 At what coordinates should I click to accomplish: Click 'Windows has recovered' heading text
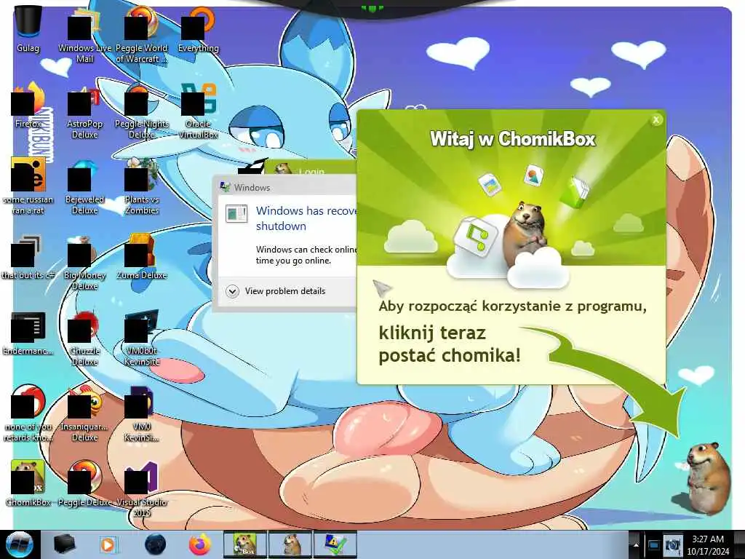[306, 218]
